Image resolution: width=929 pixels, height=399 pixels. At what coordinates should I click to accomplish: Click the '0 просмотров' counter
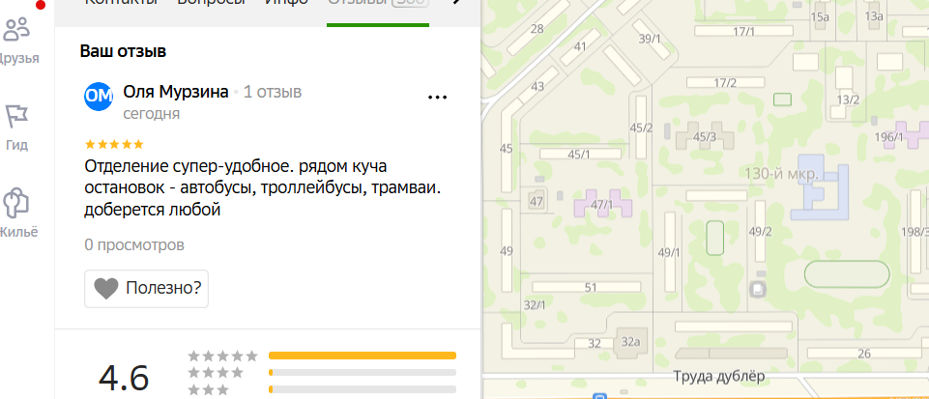click(x=134, y=244)
